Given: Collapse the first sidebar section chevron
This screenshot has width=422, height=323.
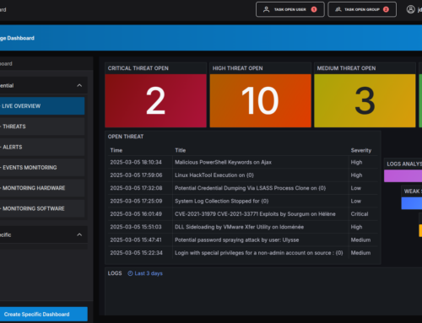Looking at the screenshot, I should pyautogui.click(x=79, y=85).
